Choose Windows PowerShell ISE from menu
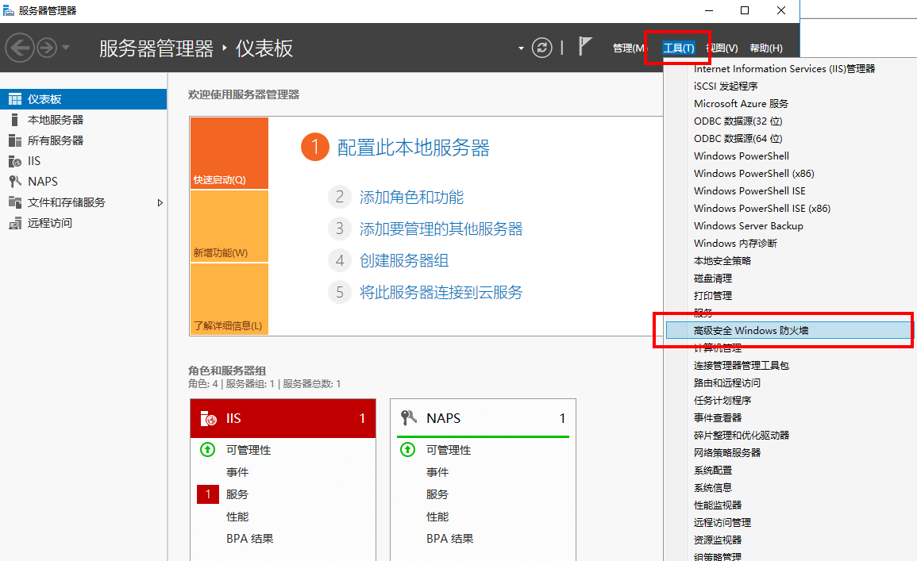The image size is (917, 561). tap(749, 190)
